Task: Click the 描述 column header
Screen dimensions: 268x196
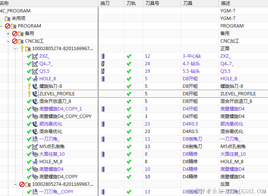Action: coord(243,3)
